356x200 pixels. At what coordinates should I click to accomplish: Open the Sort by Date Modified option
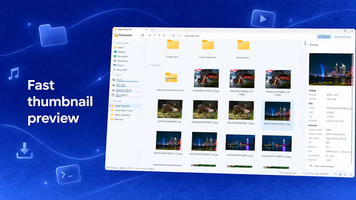[x=316, y=174]
